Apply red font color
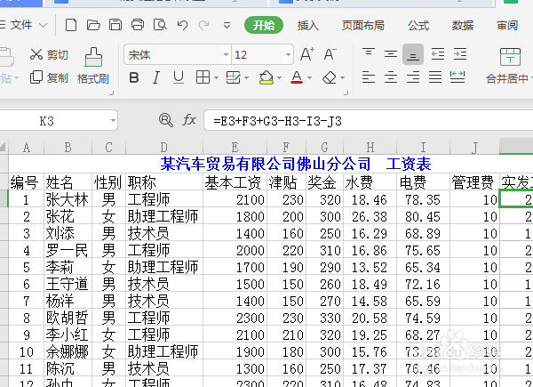The image size is (533, 387). [x=297, y=77]
